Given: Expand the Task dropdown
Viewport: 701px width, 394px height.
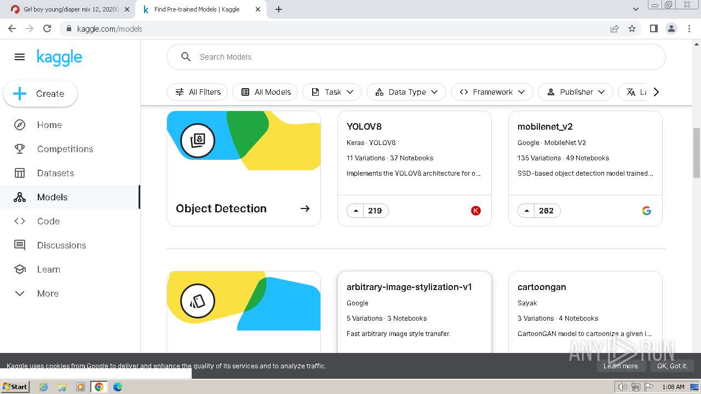Looking at the screenshot, I should 332,92.
